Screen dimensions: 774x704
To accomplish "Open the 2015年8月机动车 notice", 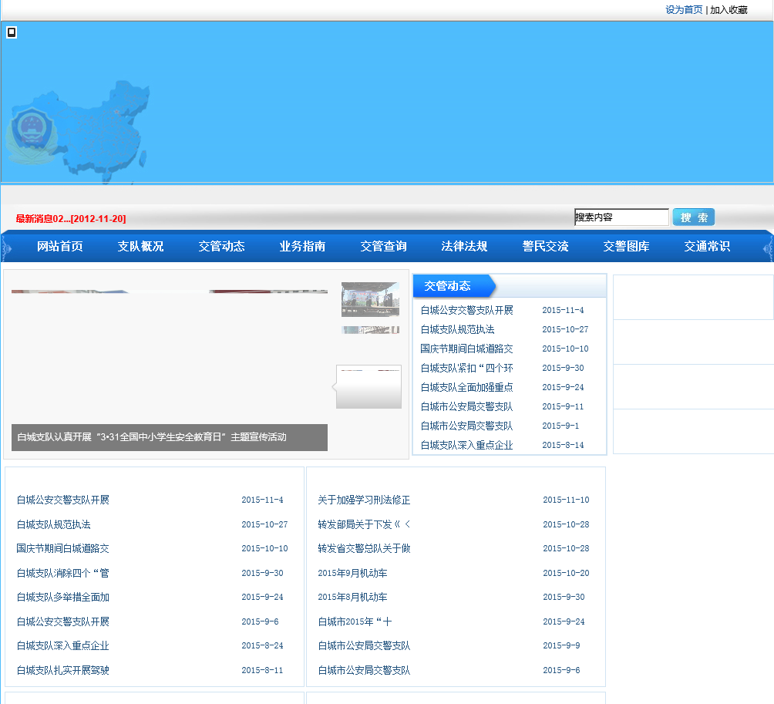I will pyautogui.click(x=352, y=597).
